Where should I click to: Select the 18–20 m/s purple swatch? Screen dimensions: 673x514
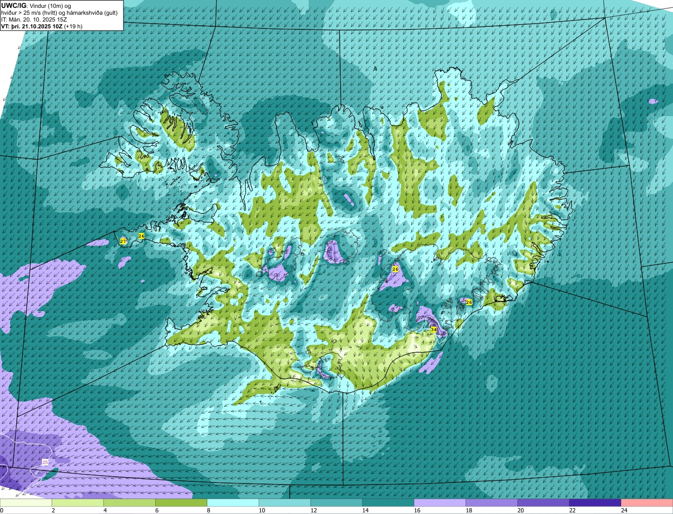492,502
